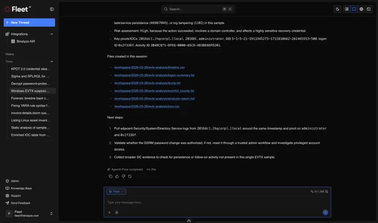The height and width of the screenshot is (223, 378).
Task: Click Send Feedback
Action: tap(21, 203)
